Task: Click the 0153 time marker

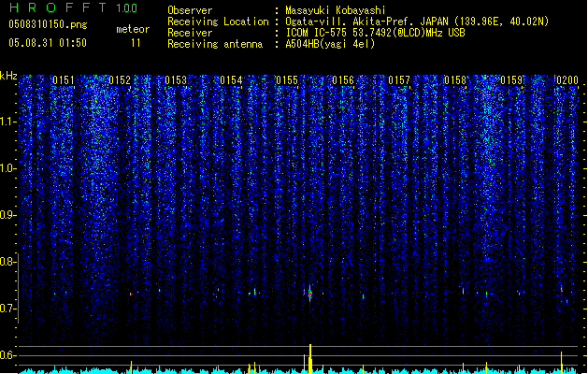Action: [x=176, y=80]
